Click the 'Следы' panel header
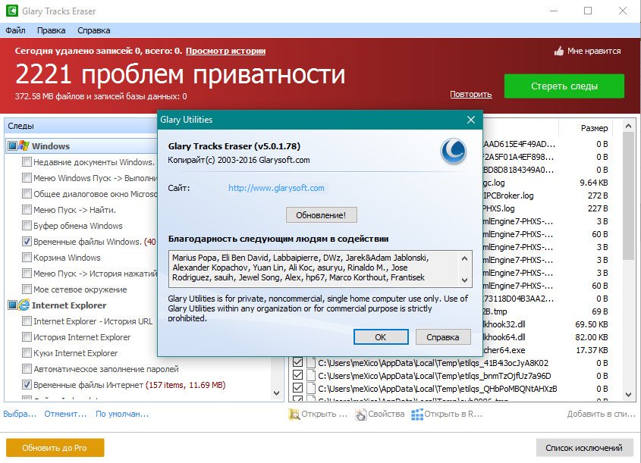The width and height of the screenshot is (641, 463). pos(82,126)
